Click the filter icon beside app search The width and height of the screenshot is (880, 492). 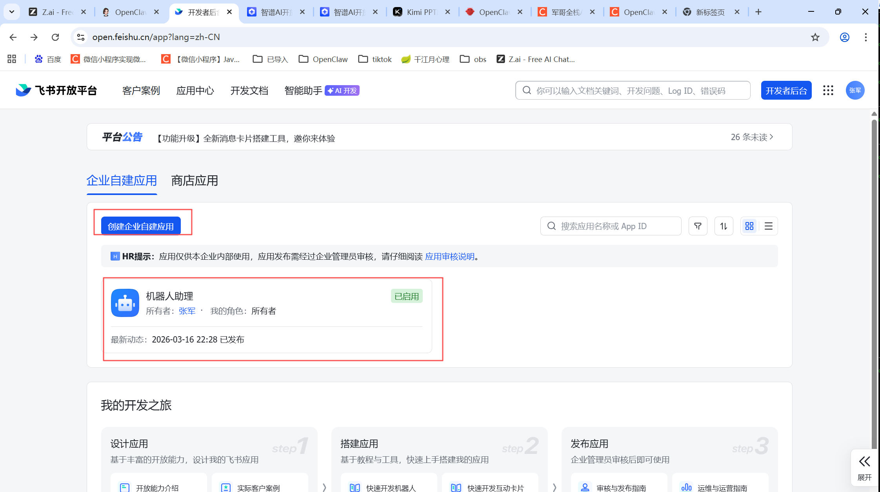pyautogui.click(x=698, y=226)
